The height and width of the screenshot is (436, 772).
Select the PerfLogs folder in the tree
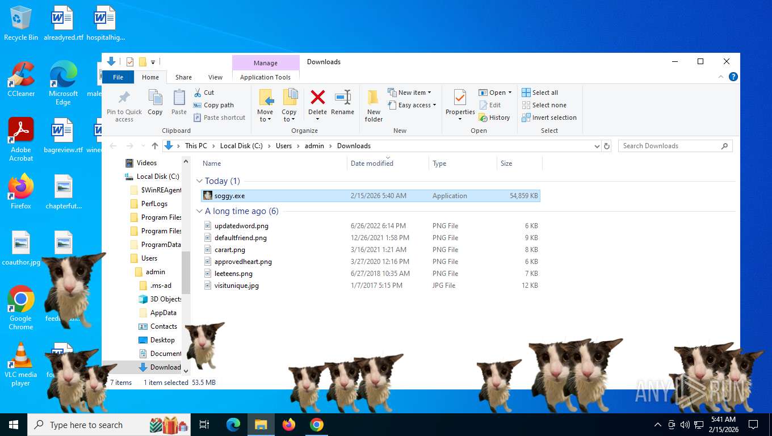[x=154, y=204]
